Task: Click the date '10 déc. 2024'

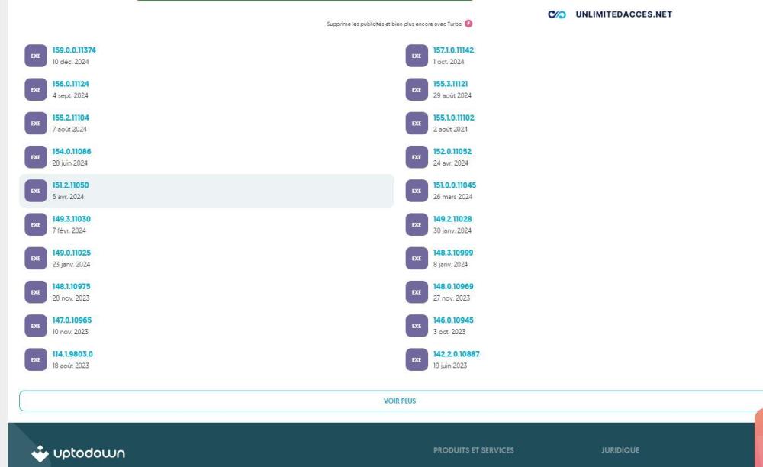Action: pyautogui.click(x=70, y=62)
